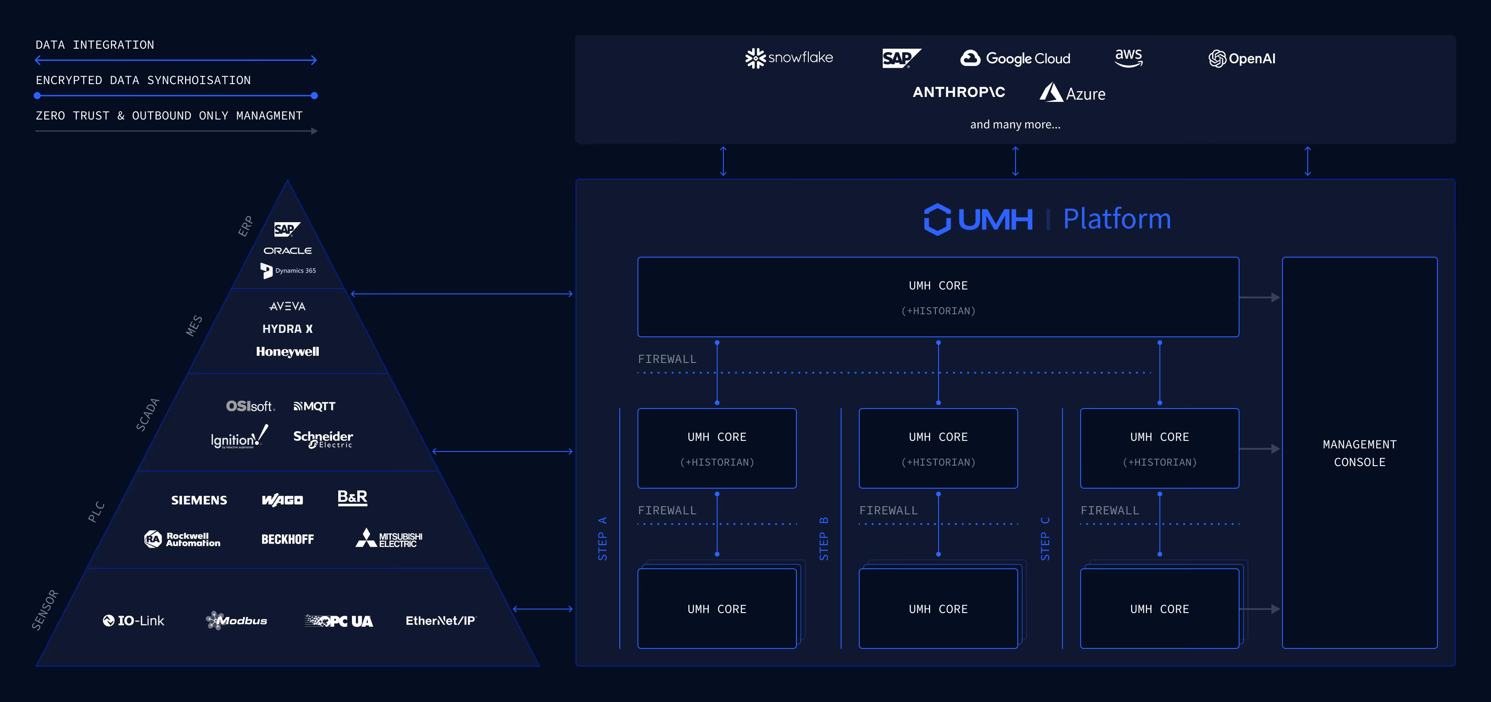Image resolution: width=1491 pixels, height=702 pixels.
Task: Click the OPC UA logo
Action: coord(339,621)
